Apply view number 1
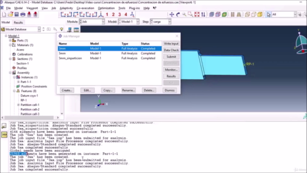Screen dimensions: 307x173 click(107, 14)
